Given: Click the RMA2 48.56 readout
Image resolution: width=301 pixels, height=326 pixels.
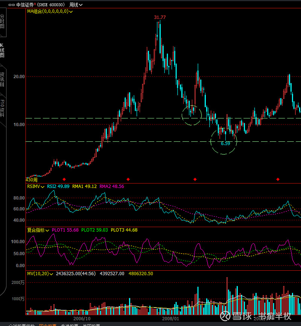Looking at the screenshot, I should 112,187.
